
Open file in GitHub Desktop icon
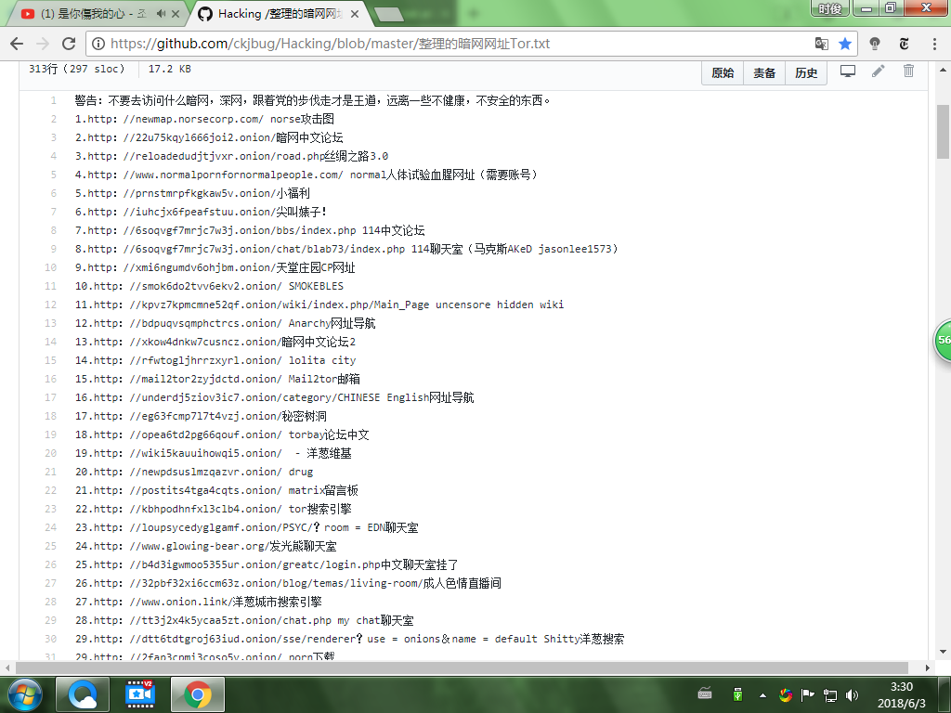coord(848,71)
